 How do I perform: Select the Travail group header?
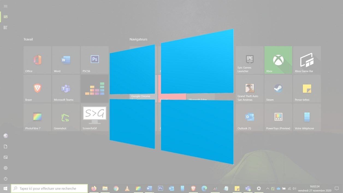(x=28, y=39)
